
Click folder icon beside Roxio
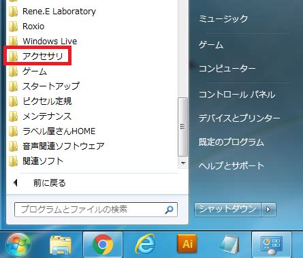tap(13, 27)
